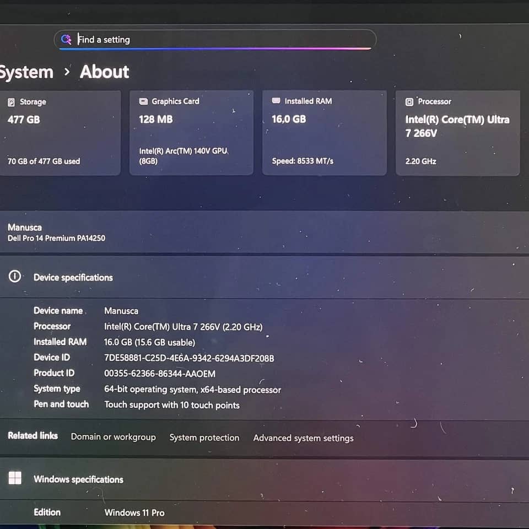Collapse the Windows specifications section

pyautogui.click(x=264, y=480)
